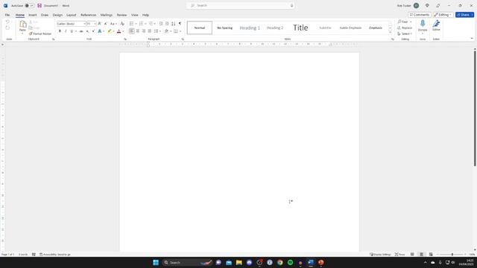477x268 pixels.
Task: Click the Undo arrow
Action: (7, 22)
